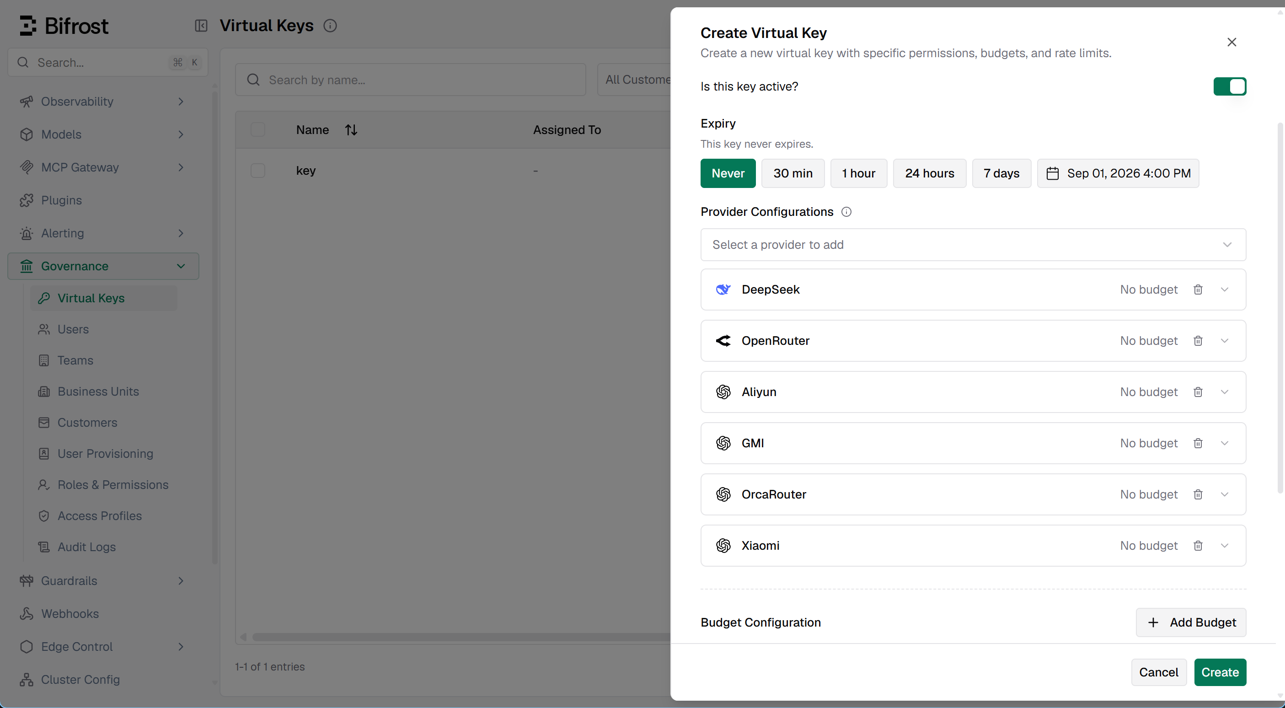Check the select-all header checkbox
The width and height of the screenshot is (1285, 708).
258,130
